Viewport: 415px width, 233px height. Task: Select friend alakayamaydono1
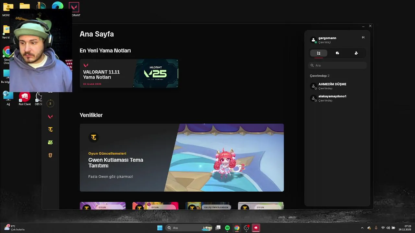tap(338, 98)
